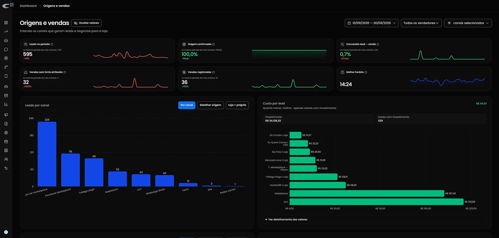The width and height of the screenshot is (499, 238).
Task: Click the percent icon on Conversão card
Action: pyautogui.click(x=342, y=44)
